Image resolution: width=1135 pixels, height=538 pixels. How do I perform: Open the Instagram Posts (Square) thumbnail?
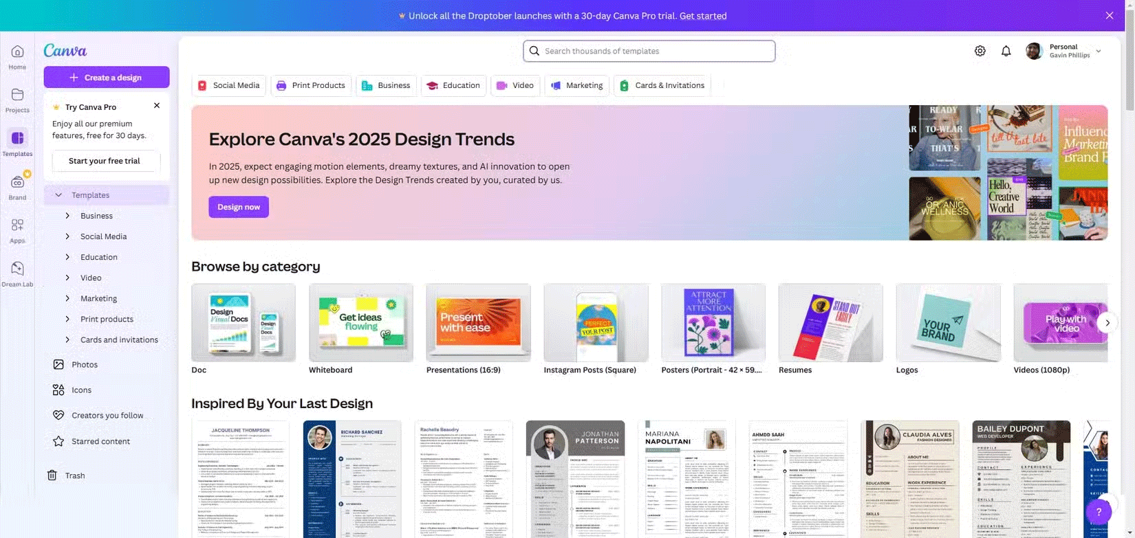(596, 323)
